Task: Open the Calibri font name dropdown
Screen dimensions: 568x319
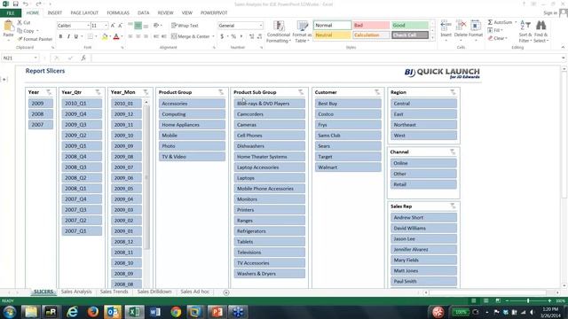Action: coord(88,26)
